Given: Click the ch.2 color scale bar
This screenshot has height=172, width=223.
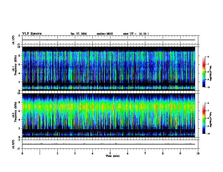Looking at the screenshot, I should click(204, 118).
